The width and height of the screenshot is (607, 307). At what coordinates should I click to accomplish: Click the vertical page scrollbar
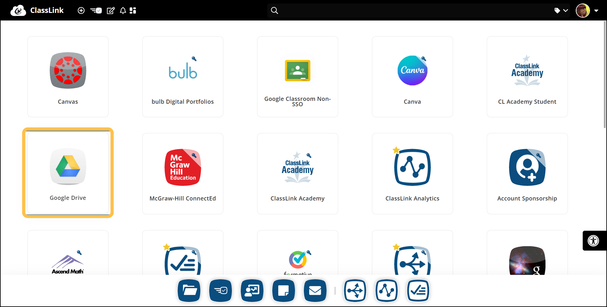pyautogui.click(x=605, y=74)
